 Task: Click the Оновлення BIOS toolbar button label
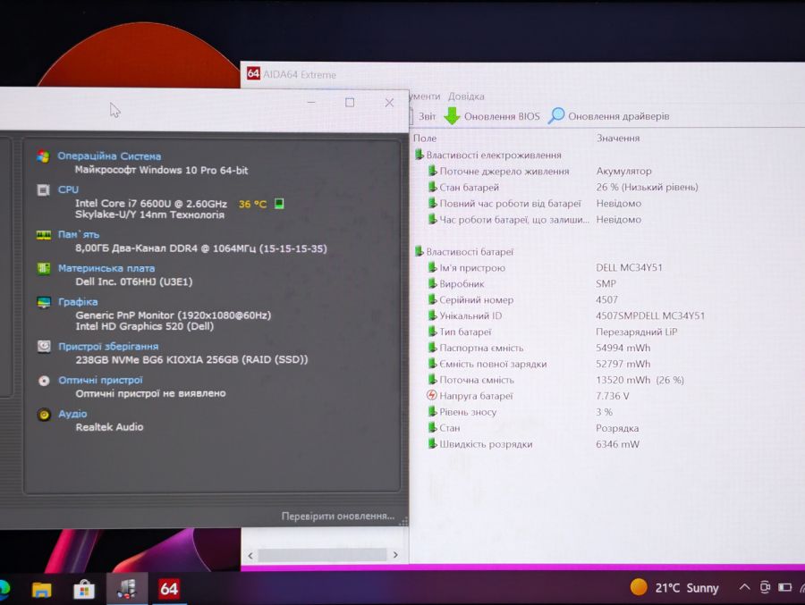click(x=502, y=116)
